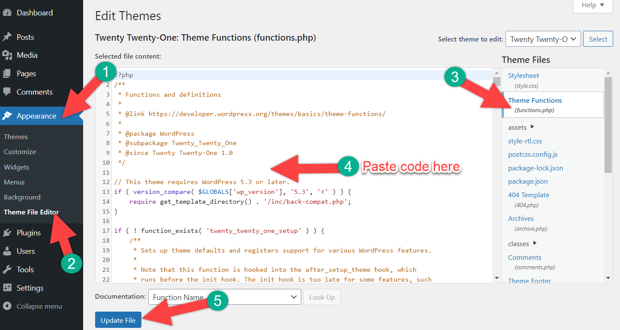Viewport: 620px width, 330px height.
Task: Click the Pages icon in sidebar
Action: pos(7,74)
